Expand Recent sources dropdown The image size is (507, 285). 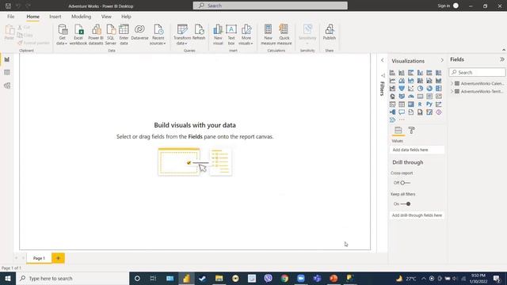coord(158,35)
